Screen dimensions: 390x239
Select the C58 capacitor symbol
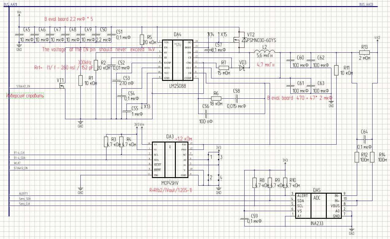coord(237,98)
